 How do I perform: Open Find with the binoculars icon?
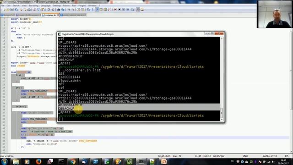point(59,10)
